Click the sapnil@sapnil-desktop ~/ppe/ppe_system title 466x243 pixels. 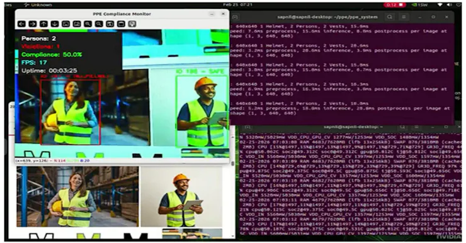point(327,17)
